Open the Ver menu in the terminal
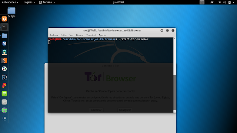Image resolution: width=237 pixels, height=133 pixels. coord(71,35)
